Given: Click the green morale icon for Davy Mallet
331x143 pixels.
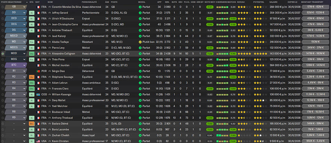Looking at the screenshot, I should [x=140, y=100].
